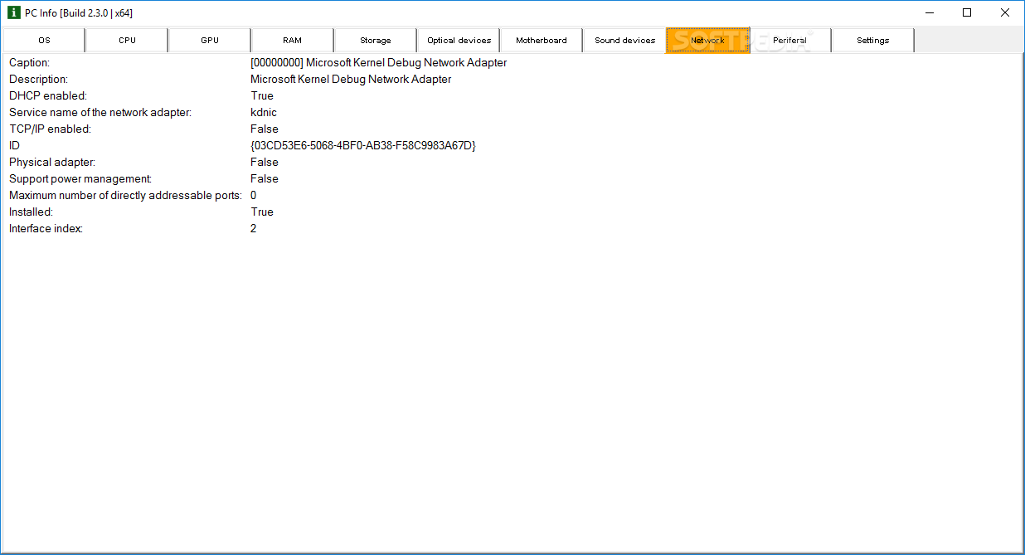
Task: Click the PC Info app icon in title bar
Action: coord(13,12)
